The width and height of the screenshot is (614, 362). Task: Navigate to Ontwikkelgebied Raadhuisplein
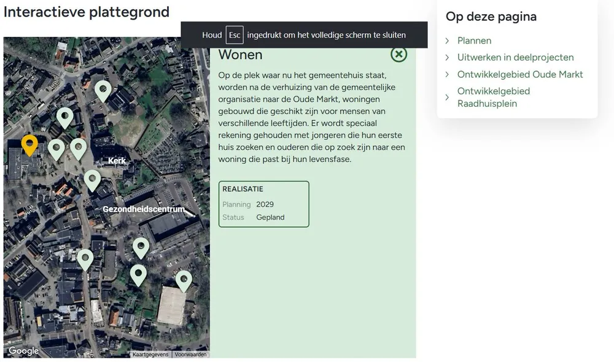pyautogui.click(x=493, y=97)
